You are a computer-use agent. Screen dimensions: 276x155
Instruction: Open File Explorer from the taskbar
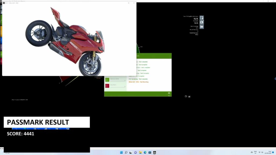coord(140,152)
